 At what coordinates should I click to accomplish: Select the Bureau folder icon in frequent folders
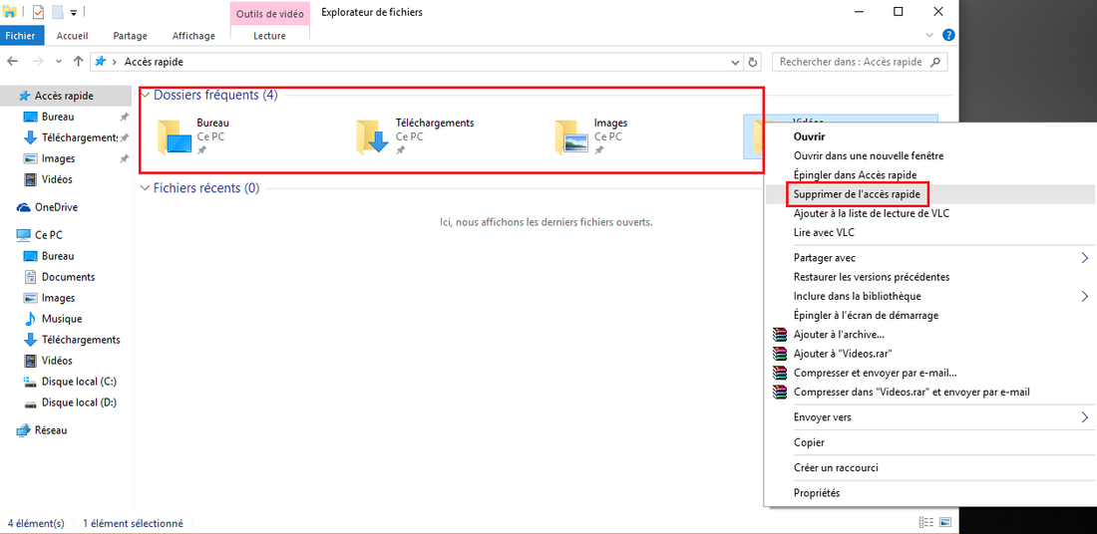point(175,136)
